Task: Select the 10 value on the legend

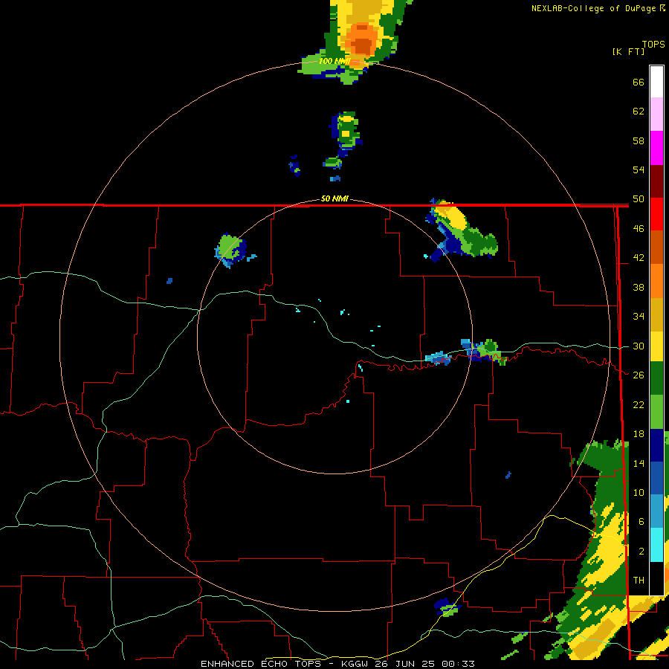Action: tap(639, 492)
